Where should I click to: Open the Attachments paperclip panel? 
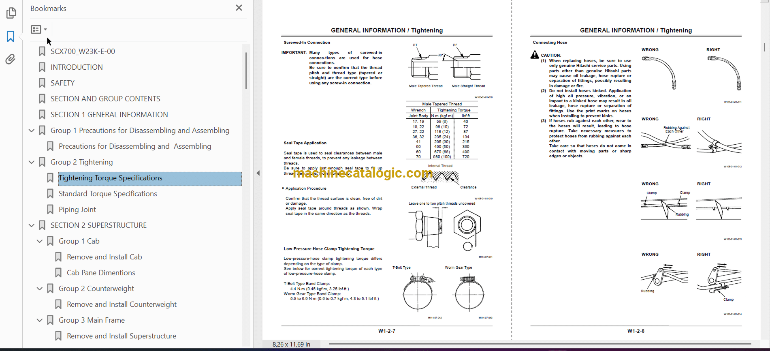coord(11,59)
